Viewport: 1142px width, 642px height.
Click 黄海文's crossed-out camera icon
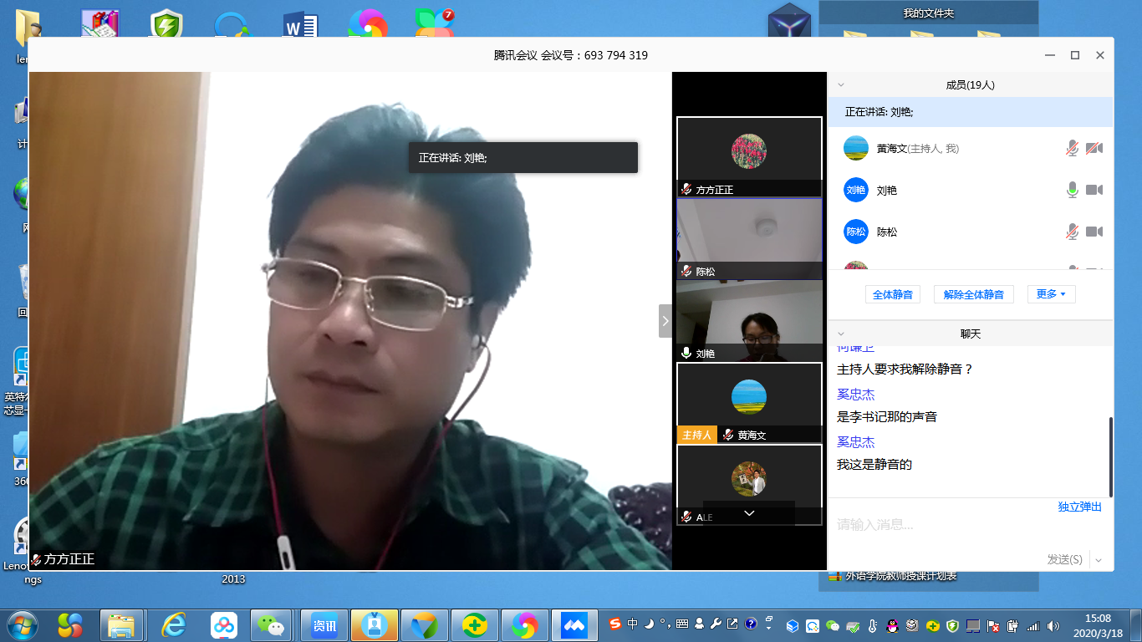[x=1094, y=149]
